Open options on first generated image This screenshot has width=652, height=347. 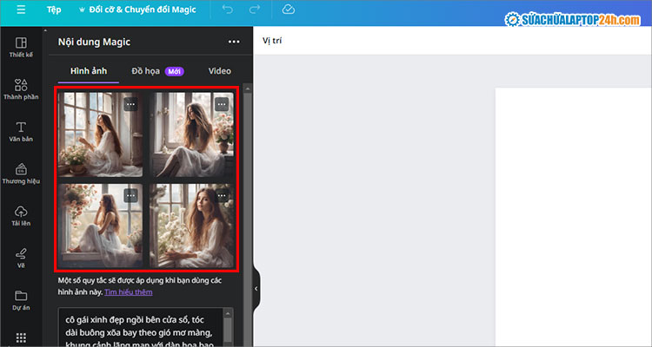pos(131,104)
